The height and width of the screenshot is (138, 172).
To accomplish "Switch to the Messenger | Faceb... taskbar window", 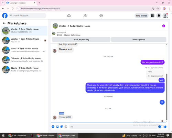I will tap(67, 136).
